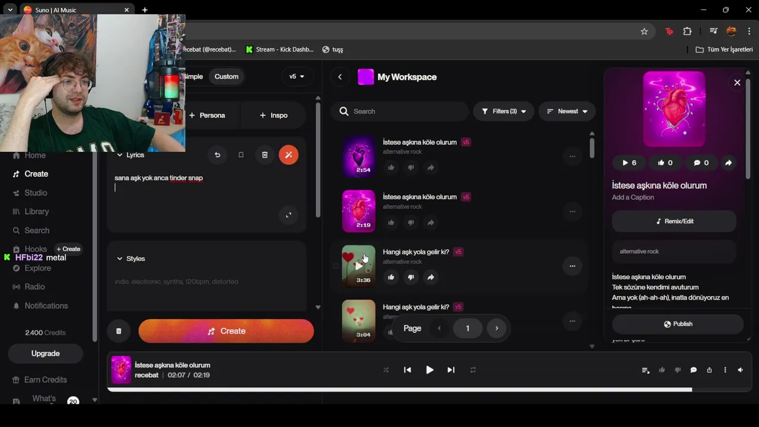Click the Earn Credits link
Image resolution: width=759 pixels, height=427 pixels.
[x=40, y=380]
